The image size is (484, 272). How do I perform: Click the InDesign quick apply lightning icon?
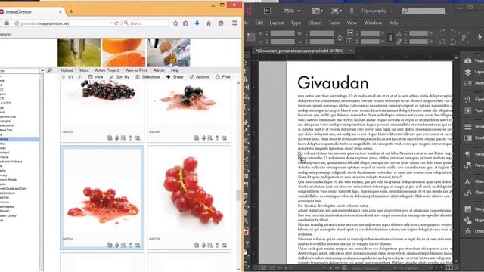point(480,37)
